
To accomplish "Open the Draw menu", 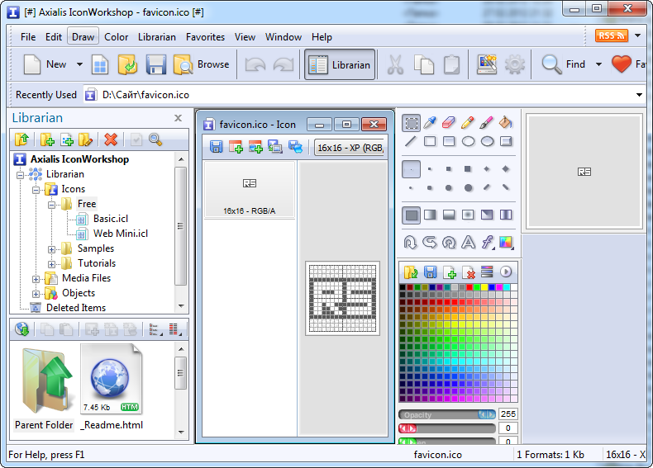I will [83, 37].
